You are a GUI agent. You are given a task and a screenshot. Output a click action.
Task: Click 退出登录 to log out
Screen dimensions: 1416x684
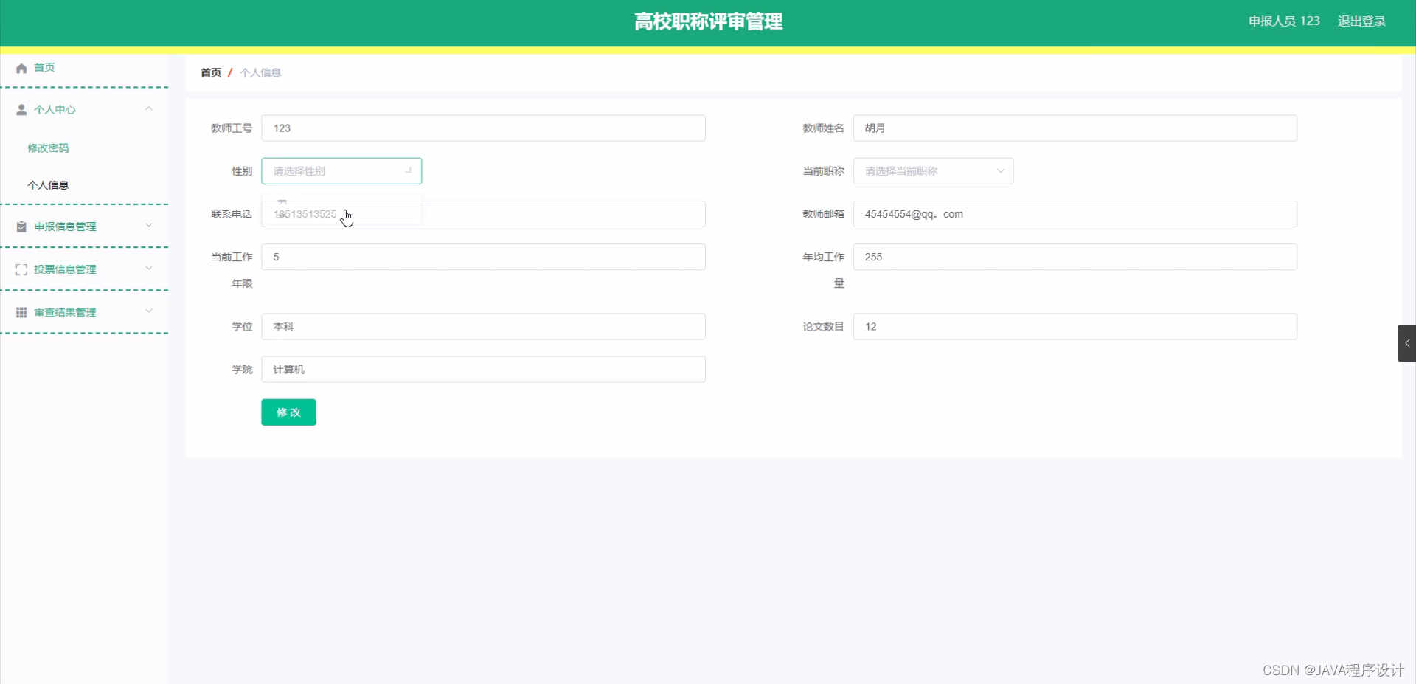pyautogui.click(x=1362, y=21)
